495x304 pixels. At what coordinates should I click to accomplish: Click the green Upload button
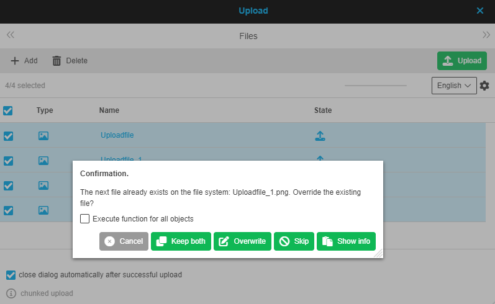tap(462, 61)
